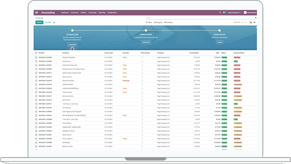This screenshot has width=291, height=164.
Task: Click activity clock for Margaret Crisman row
Action: coord(142,131)
